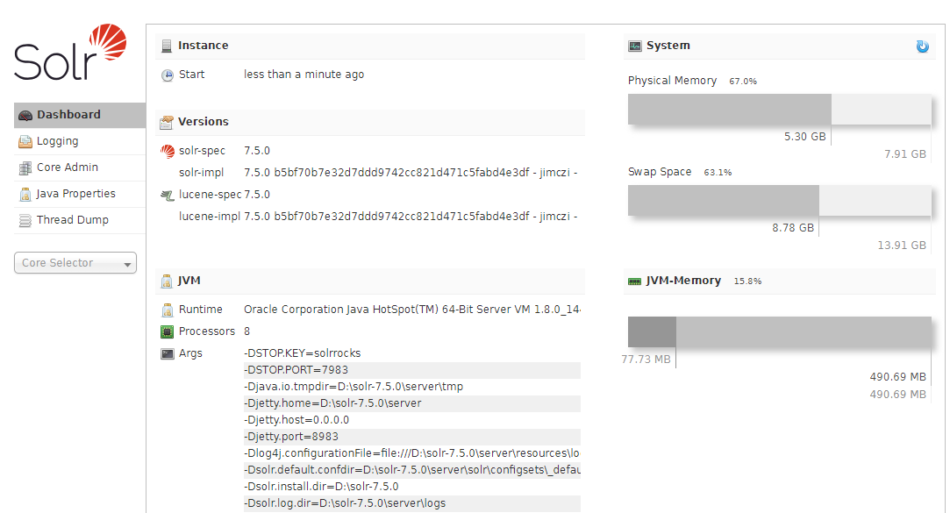Image resolution: width=950 pixels, height=513 pixels.
Task: Click the Swap Space usage bar
Action: (x=779, y=201)
